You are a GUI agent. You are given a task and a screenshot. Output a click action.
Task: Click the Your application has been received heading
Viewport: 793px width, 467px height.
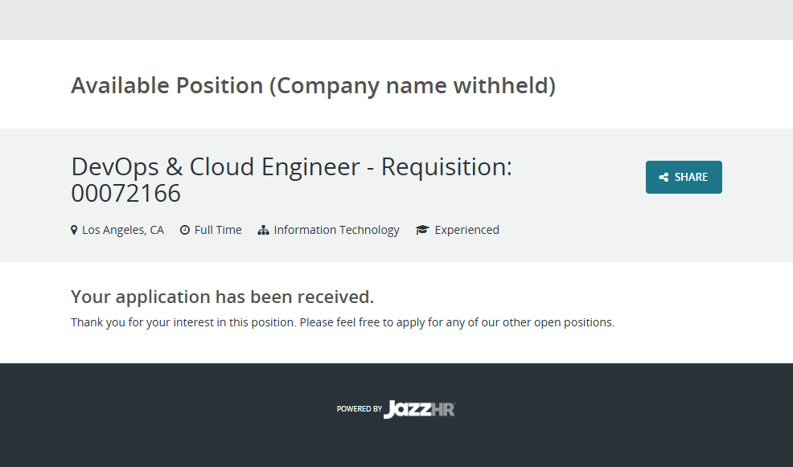pyautogui.click(x=222, y=297)
